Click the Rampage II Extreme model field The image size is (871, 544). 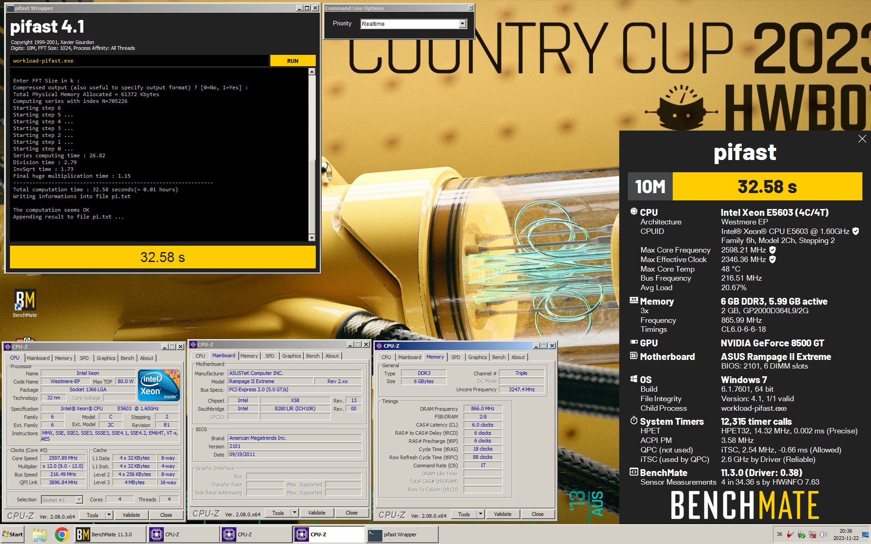tap(270, 382)
